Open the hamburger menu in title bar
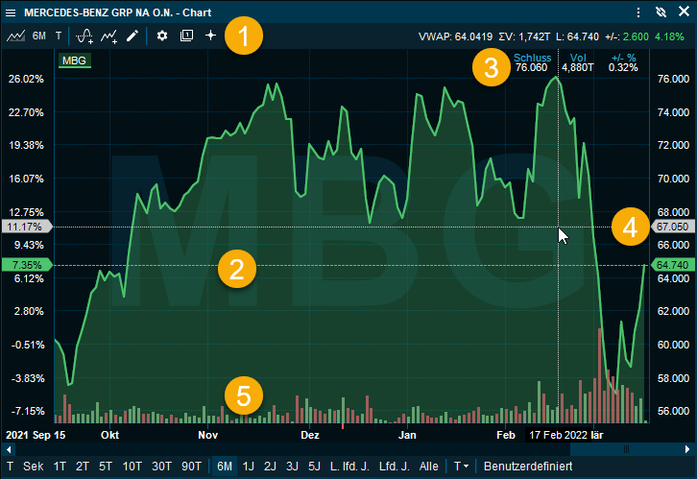 (x=12, y=13)
